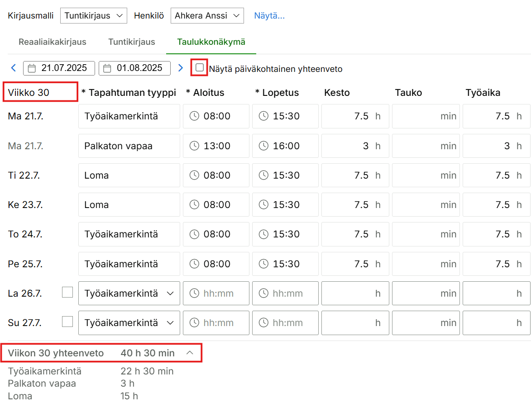Open the Kirjausmalli Tuntikirjaus dropdown
Screen dimensions: 531x407
click(x=94, y=16)
